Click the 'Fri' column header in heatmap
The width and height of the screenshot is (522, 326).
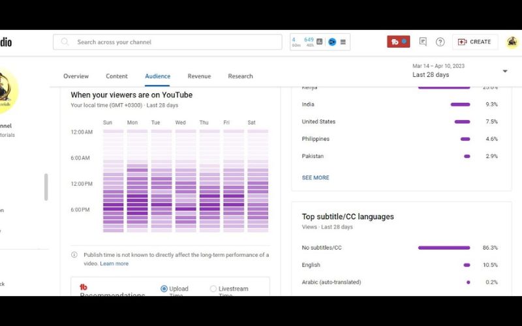(x=226, y=123)
